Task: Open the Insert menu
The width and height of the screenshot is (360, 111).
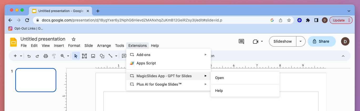Action: 59,46
